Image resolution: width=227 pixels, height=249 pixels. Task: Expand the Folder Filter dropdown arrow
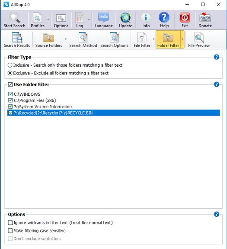point(182,39)
